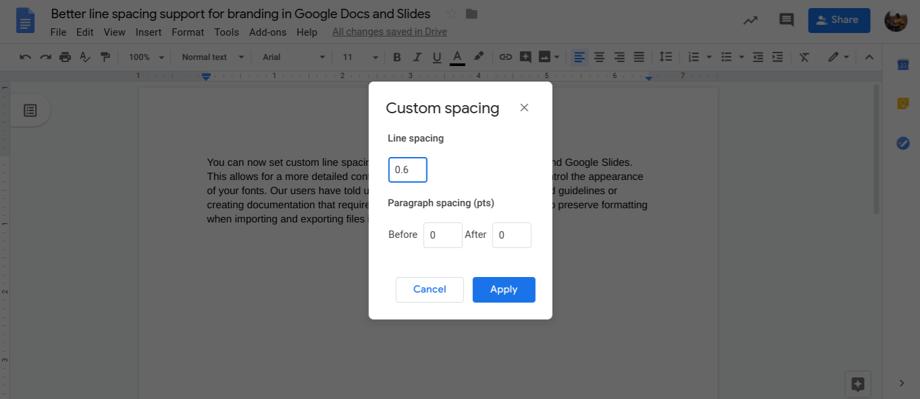The height and width of the screenshot is (399, 920).
Task: Align text left
Action: [x=580, y=57]
